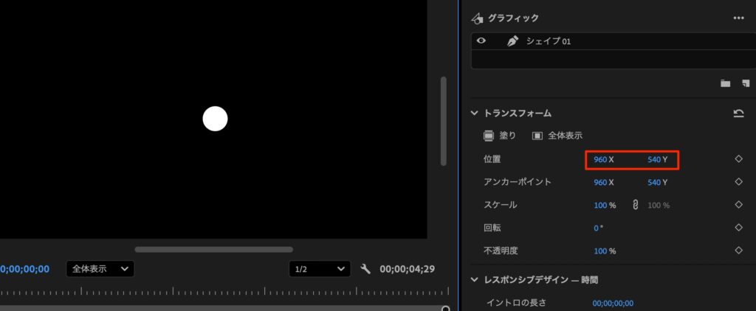Click the 位置 X value 960

(600, 159)
